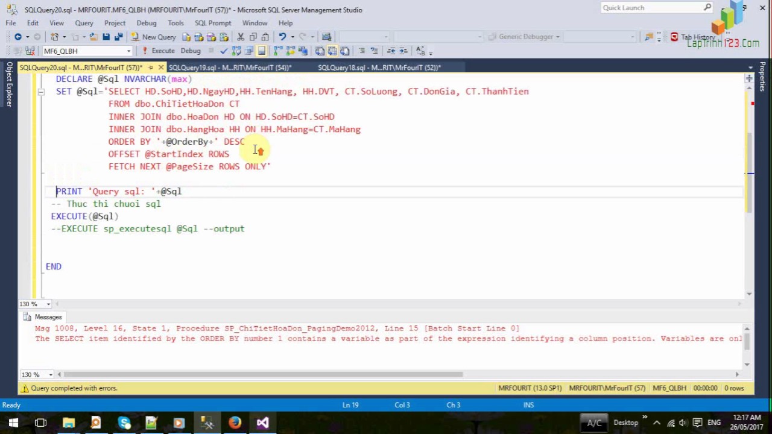The image size is (772, 434).
Task: Click the Windows Start button
Action: [13, 423]
